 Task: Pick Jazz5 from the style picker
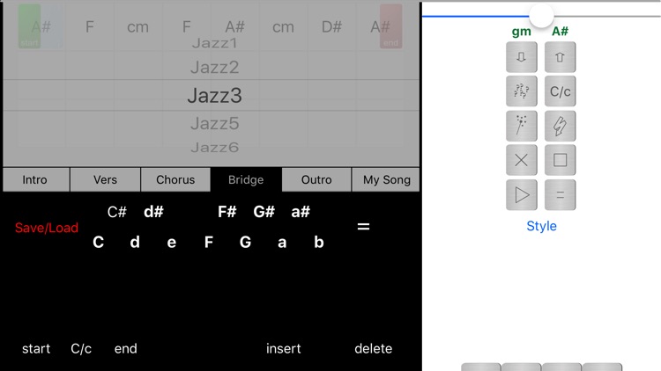[215, 123]
